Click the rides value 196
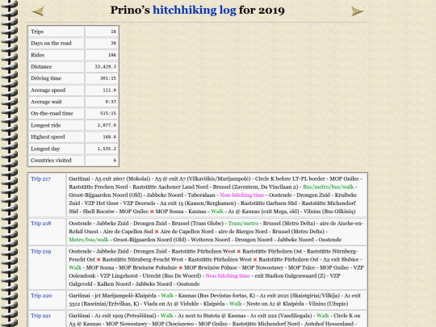The width and height of the screenshot is (436, 327). coord(112,55)
